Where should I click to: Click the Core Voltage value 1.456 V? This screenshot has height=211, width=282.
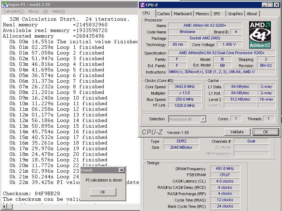pyautogui.click(x=229, y=44)
